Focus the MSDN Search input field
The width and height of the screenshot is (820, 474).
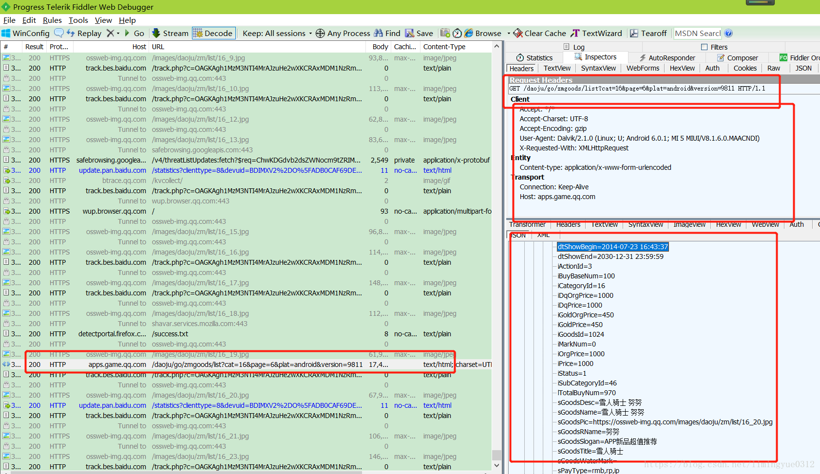pos(697,33)
